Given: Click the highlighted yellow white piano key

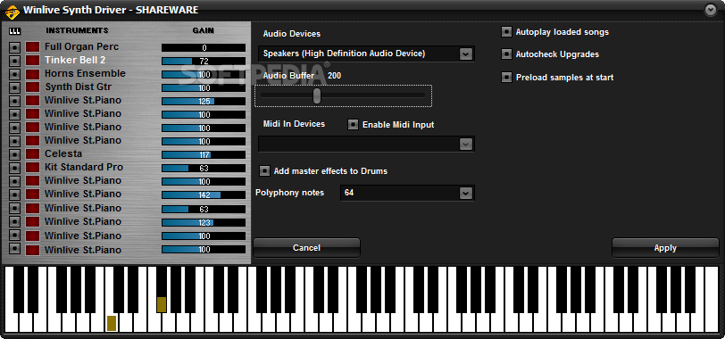Looking at the screenshot, I should click(x=112, y=323).
